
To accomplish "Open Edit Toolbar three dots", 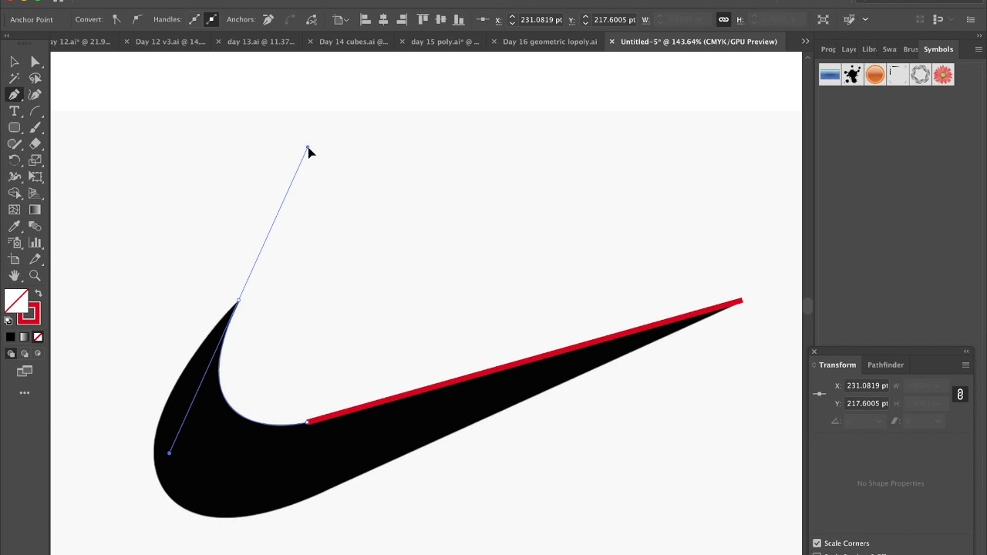I will (x=25, y=393).
